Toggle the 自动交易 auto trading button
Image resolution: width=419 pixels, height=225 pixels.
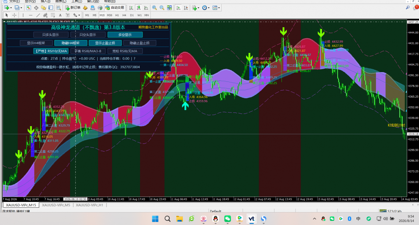click(x=114, y=8)
